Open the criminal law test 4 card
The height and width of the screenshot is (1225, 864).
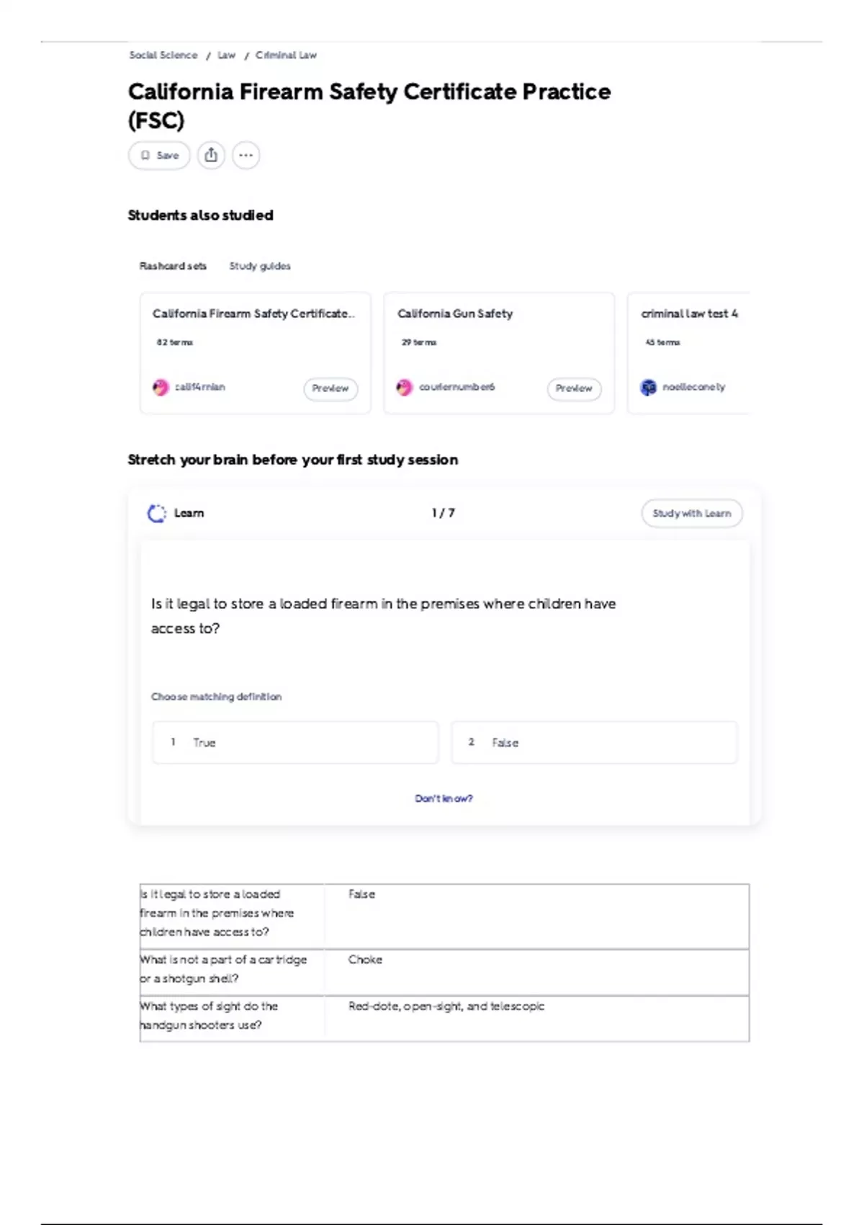point(688,353)
